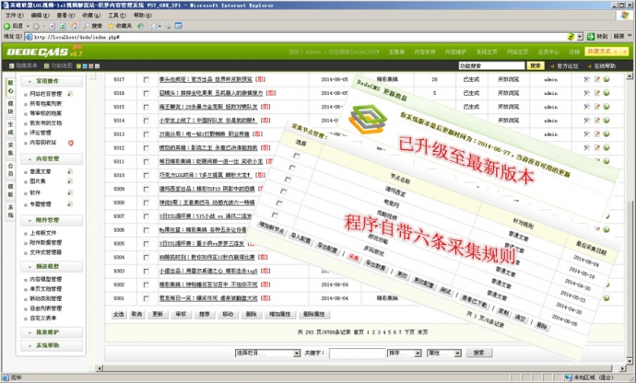
Task: Click the edit pencil icon in row 9316
Action: click(x=596, y=93)
